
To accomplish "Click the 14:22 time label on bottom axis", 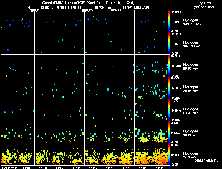I will click(76, 168).
